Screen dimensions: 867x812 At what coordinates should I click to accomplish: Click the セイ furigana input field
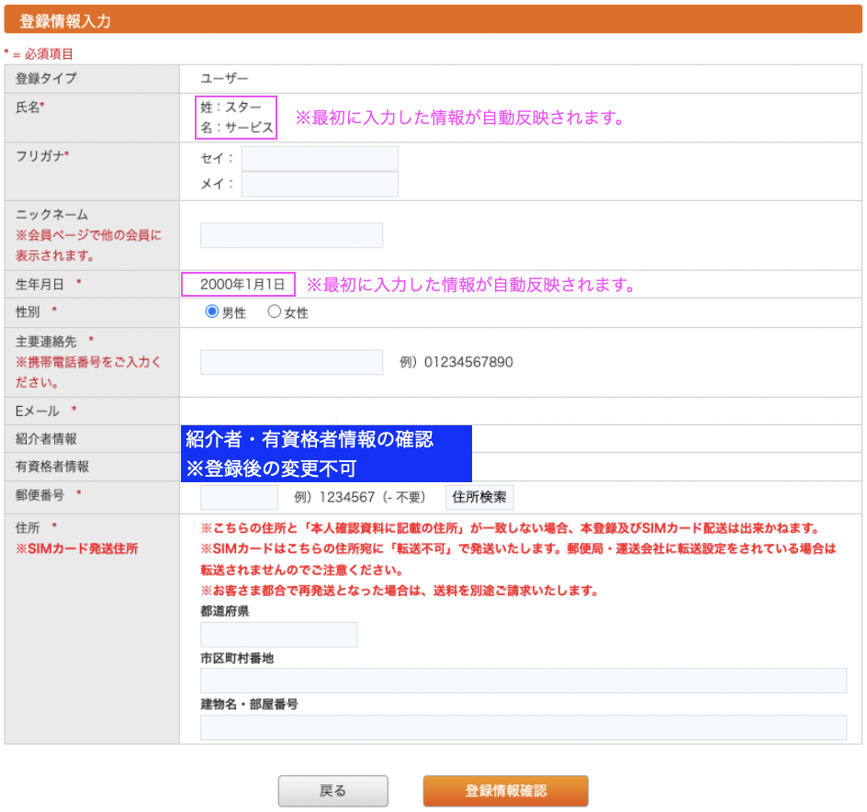(x=320, y=159)
